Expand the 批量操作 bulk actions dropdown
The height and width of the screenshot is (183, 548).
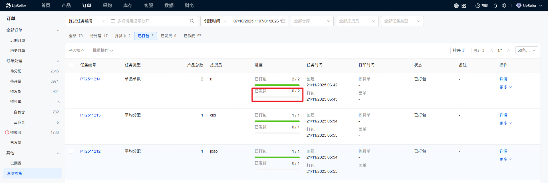point(103,50)
